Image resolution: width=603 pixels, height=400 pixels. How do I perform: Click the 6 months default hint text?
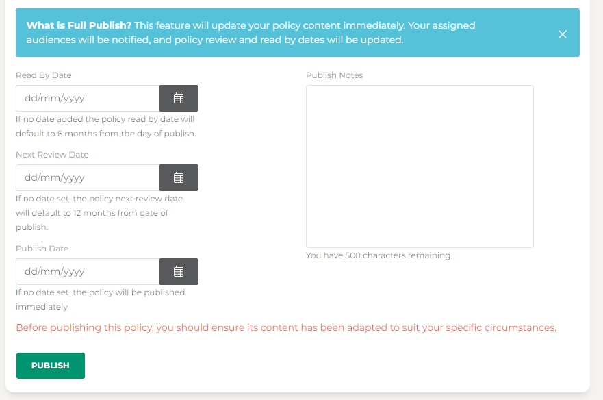tap(105, 127)
